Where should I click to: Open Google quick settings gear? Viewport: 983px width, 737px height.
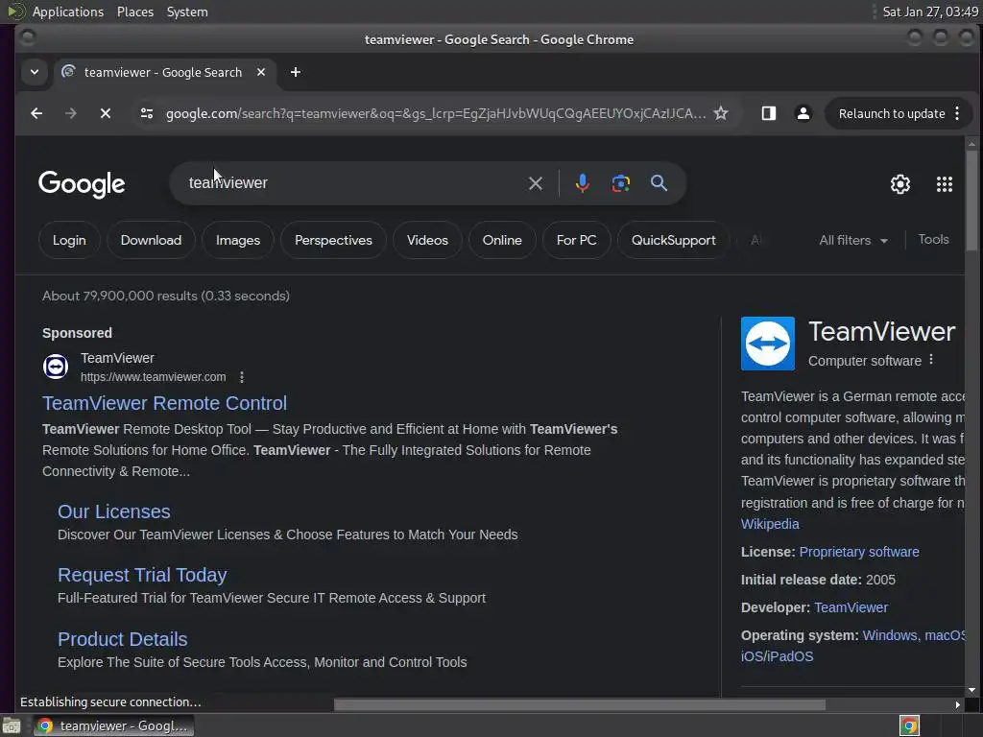coord(900,183)
